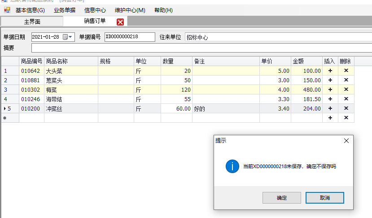Screen dimensions: 372x218
Task: Switch to the 主界面 tab
Action: [x=32, y=22]
